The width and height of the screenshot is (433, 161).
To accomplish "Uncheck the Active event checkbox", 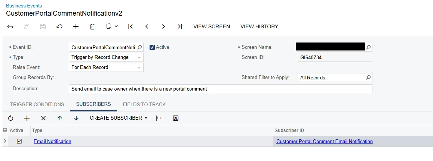I will click(x=152, y=47).
